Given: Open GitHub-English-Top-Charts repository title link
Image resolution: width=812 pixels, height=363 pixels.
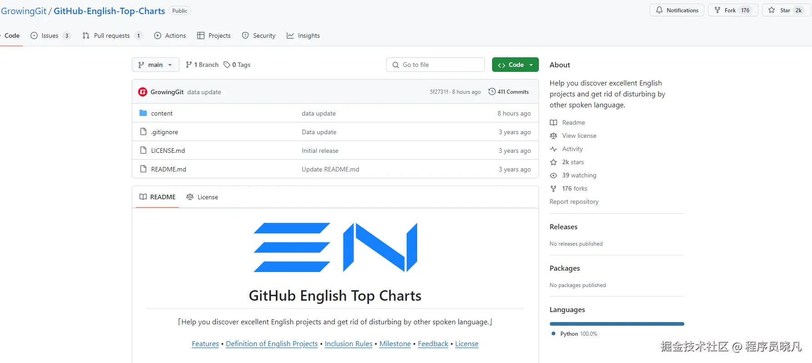Looking at the screenshot, I should click(109, 11).
